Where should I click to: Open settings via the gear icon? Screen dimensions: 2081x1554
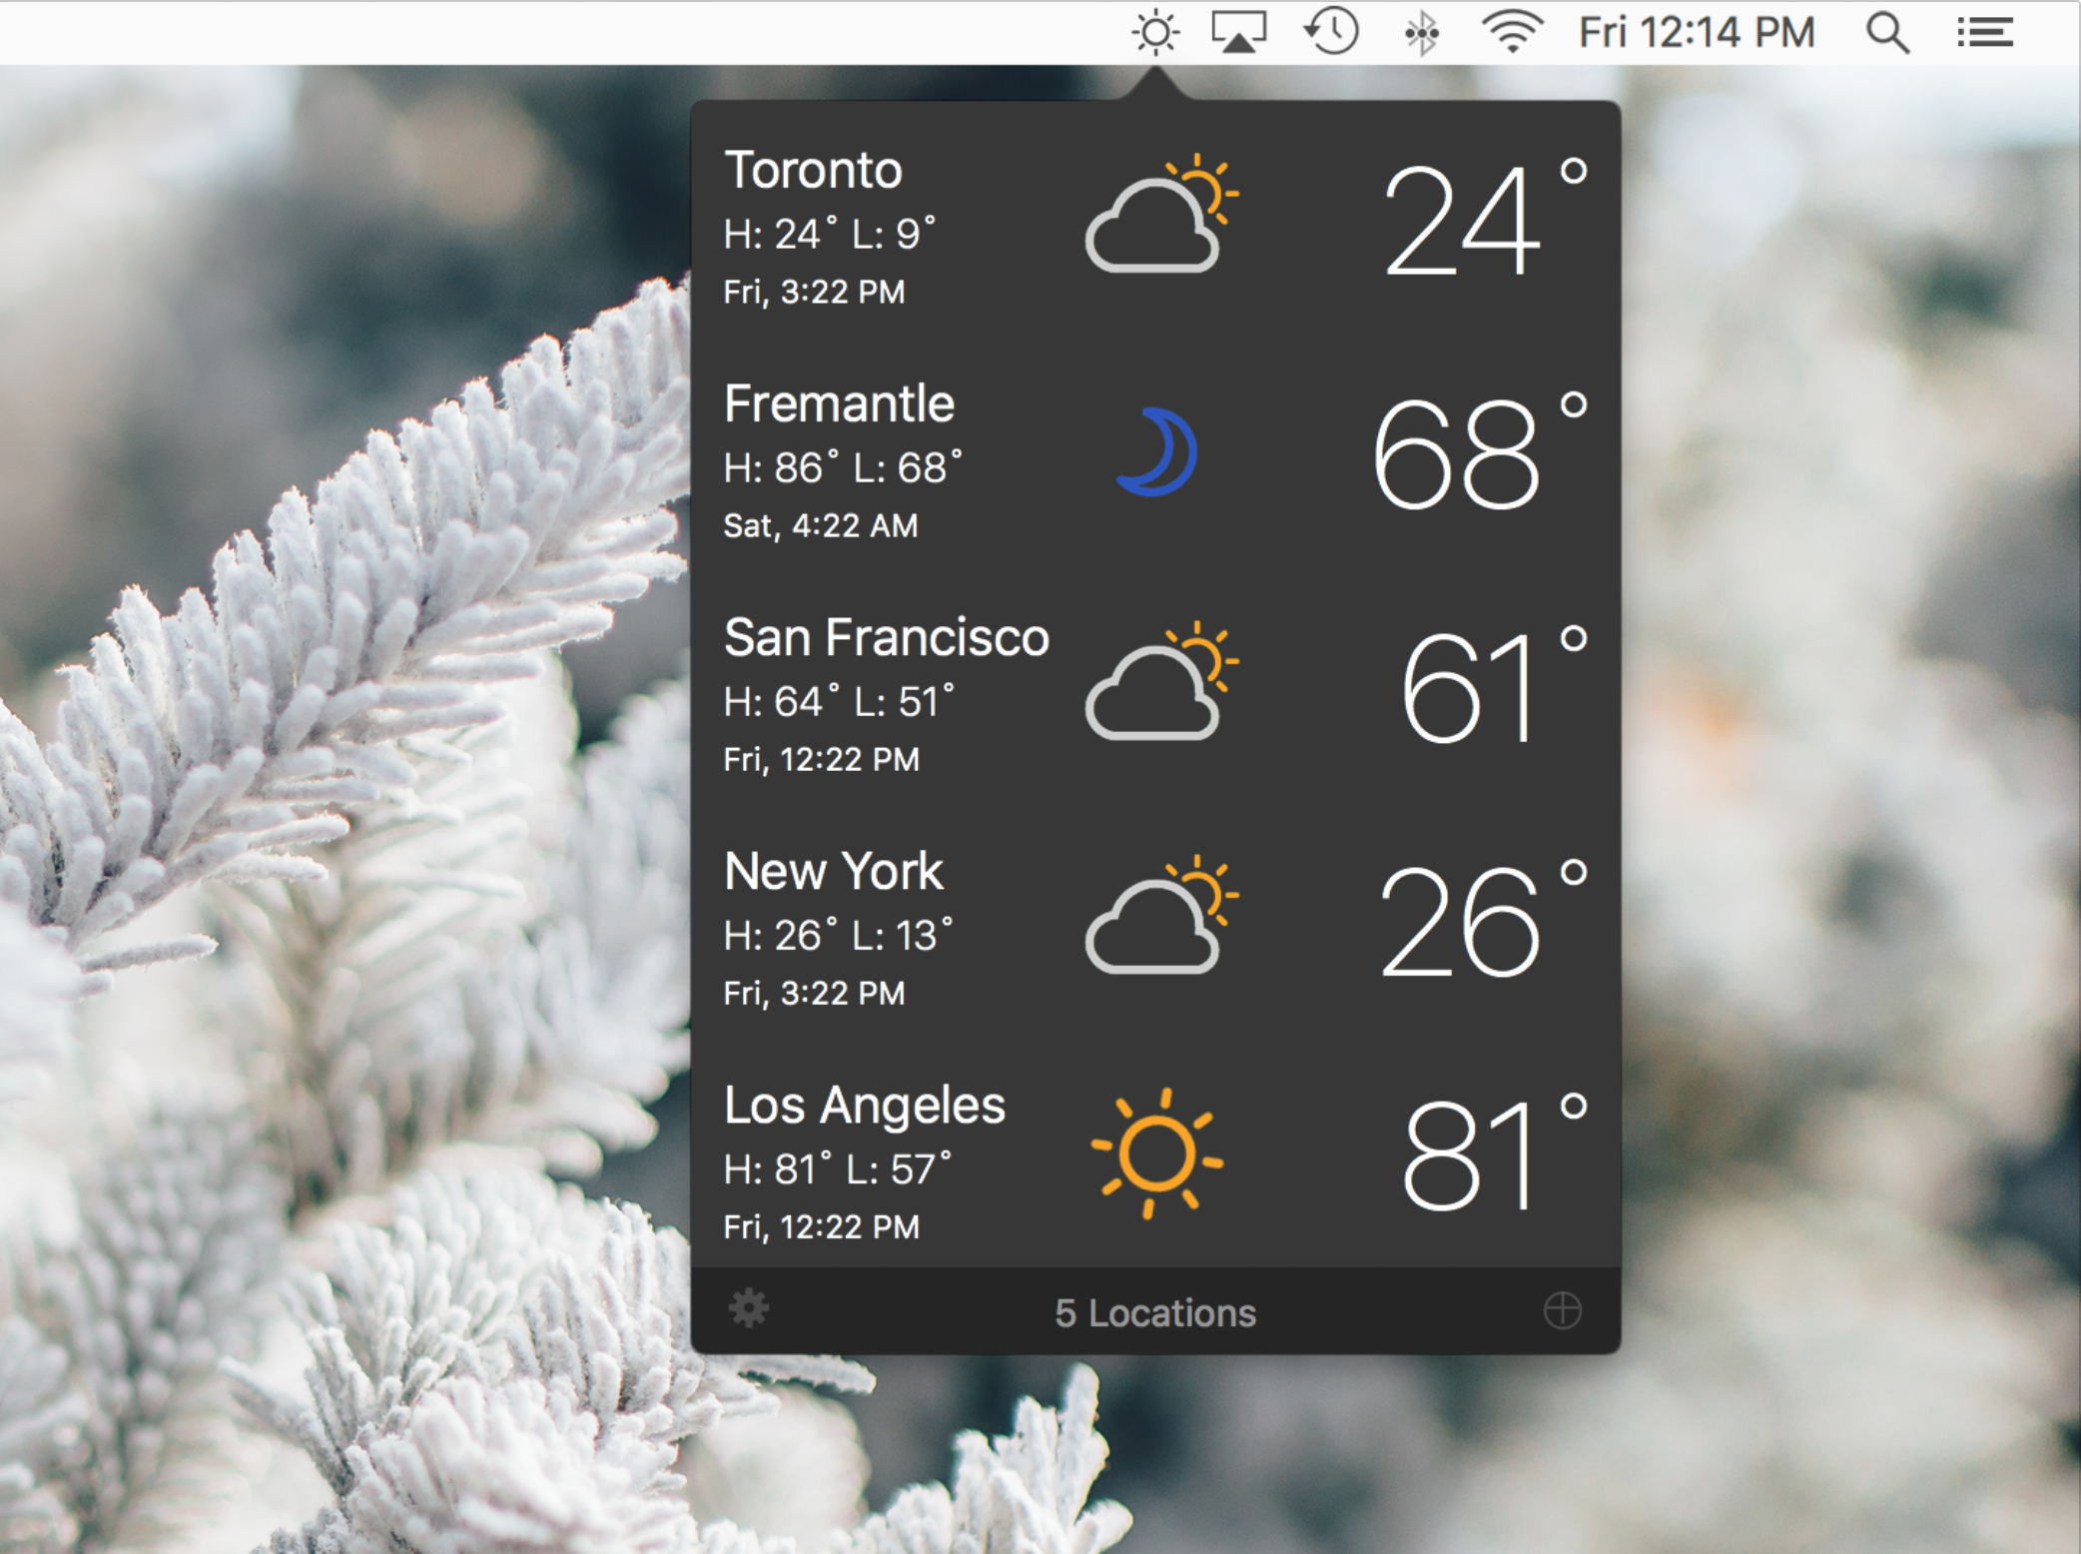pos(748,1309)
